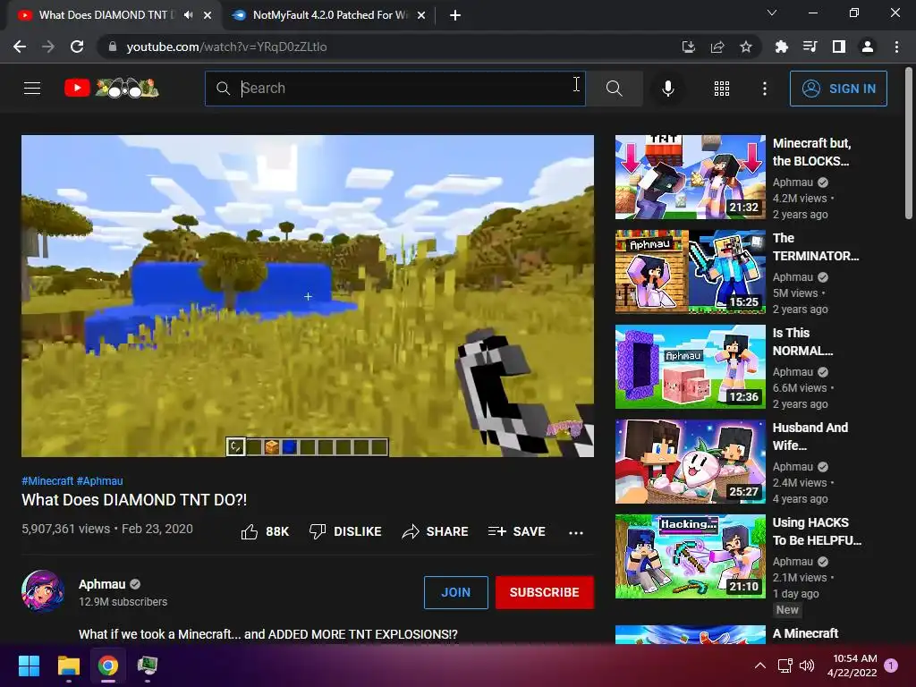Open the #Aphmau hashtag link
Image resolution: width=916 pixels, height=687 pixels.
100,481
